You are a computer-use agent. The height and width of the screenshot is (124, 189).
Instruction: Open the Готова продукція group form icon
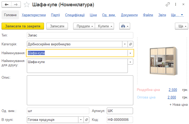[86, 120]
